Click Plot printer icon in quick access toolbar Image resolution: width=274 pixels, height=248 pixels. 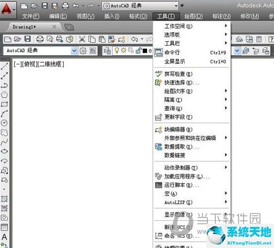coord(65,6)
